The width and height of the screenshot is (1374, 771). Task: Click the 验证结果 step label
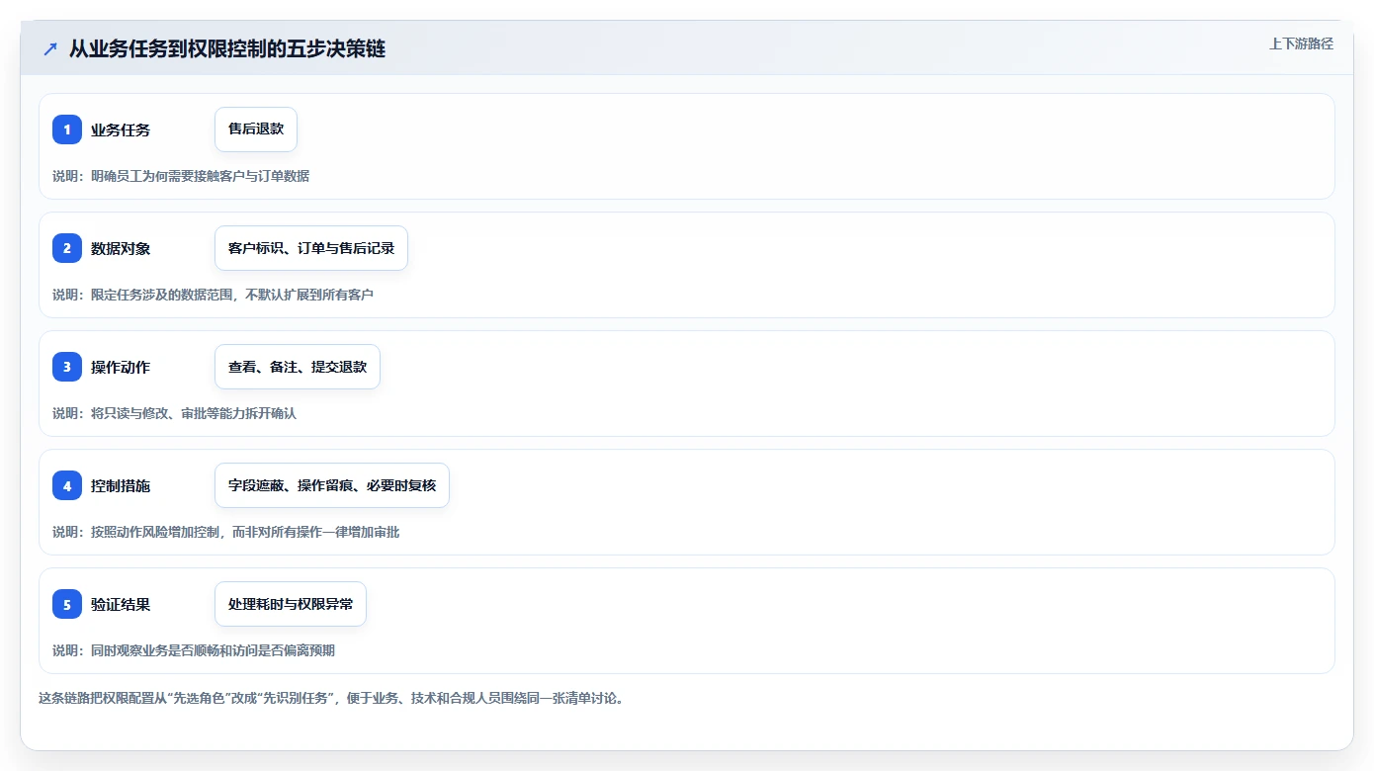coord(121,604)
